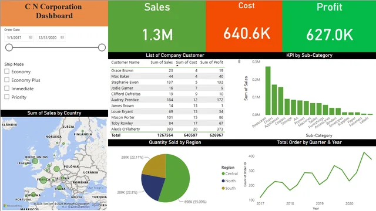Click the França sales bubble on map

43,180
